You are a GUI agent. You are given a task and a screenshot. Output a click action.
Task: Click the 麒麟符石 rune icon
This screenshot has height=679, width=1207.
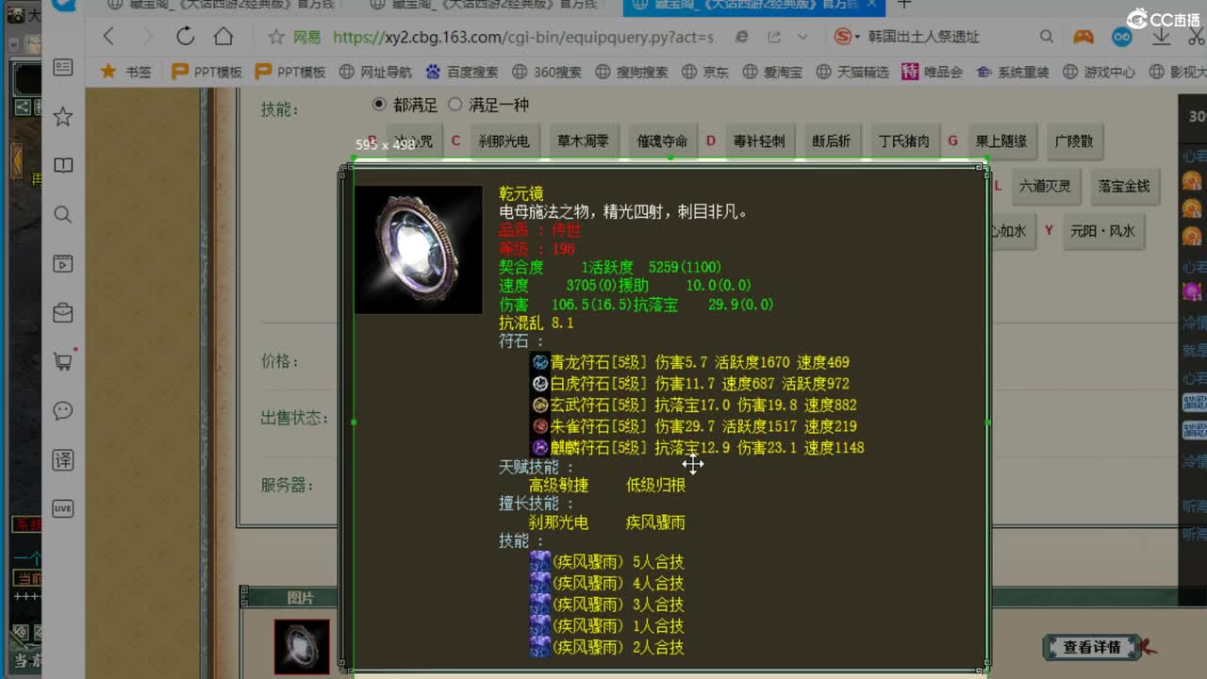coord(540,448)
